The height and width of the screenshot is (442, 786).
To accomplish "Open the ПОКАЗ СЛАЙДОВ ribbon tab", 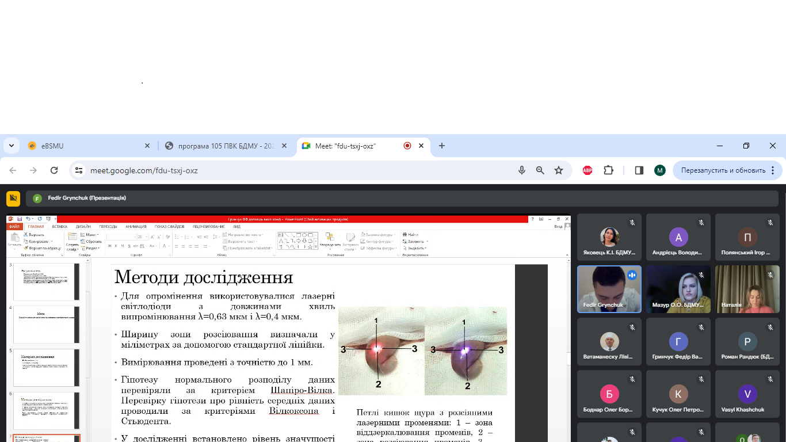I will click(170, 227).
